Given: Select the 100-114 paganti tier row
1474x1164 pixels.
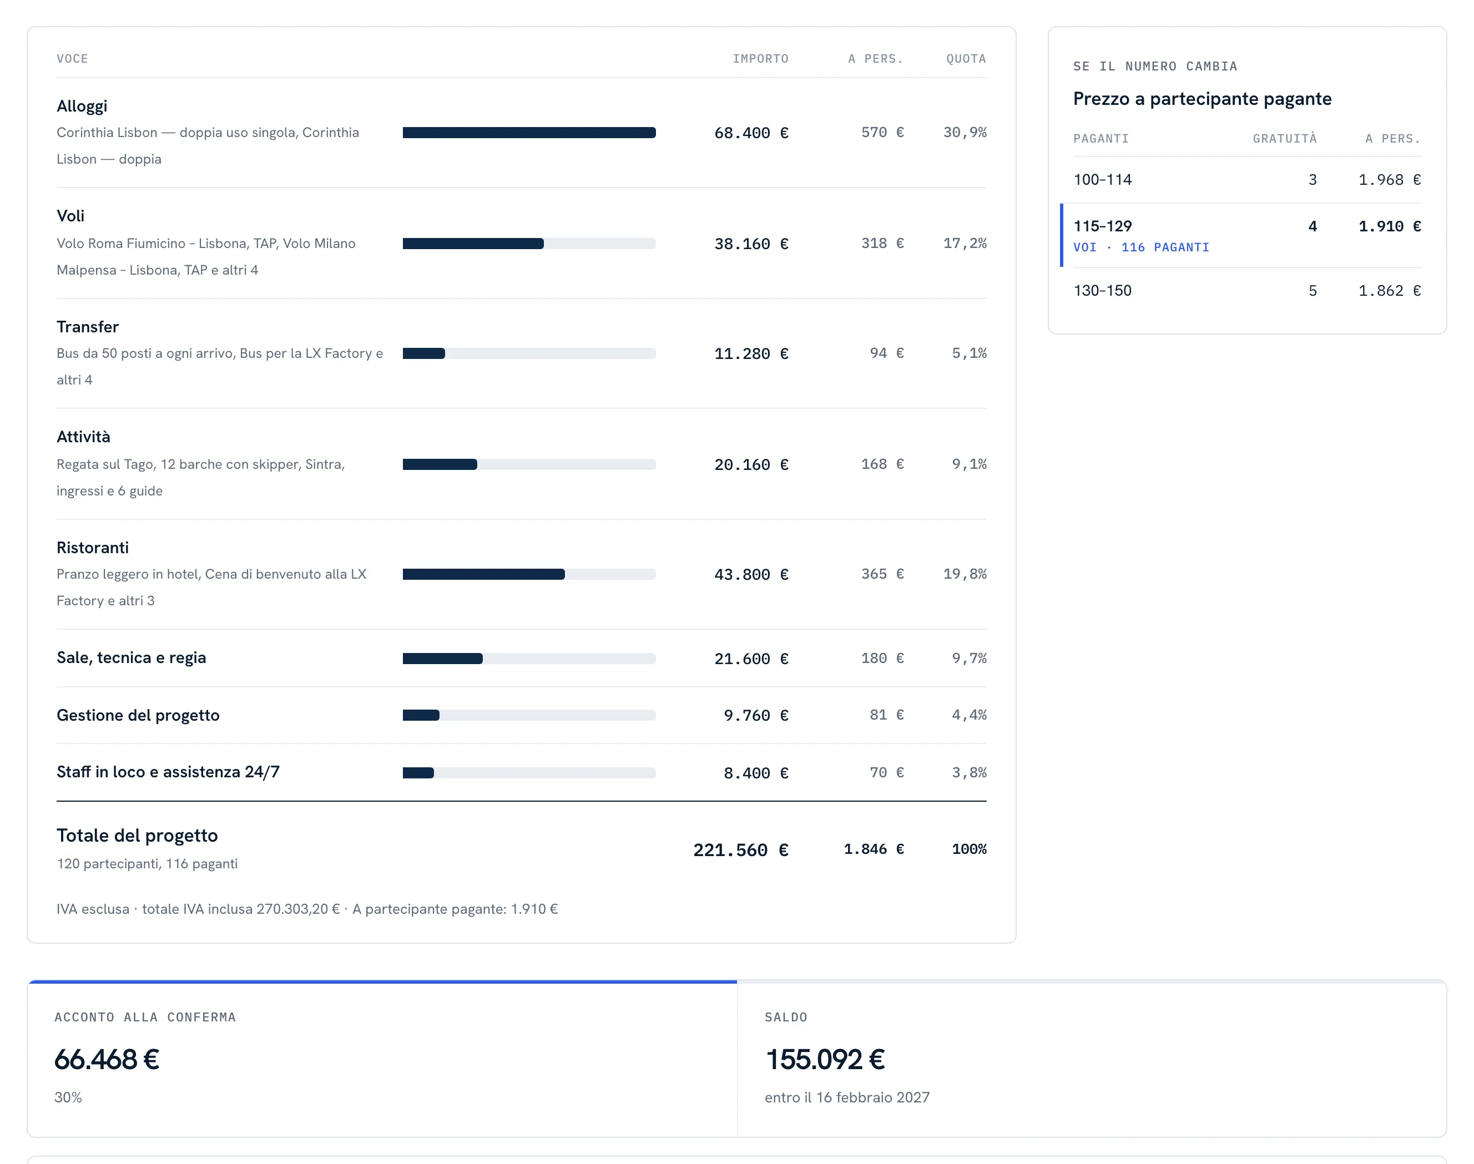Looking at the screenshot, I should coord(1246,180).
